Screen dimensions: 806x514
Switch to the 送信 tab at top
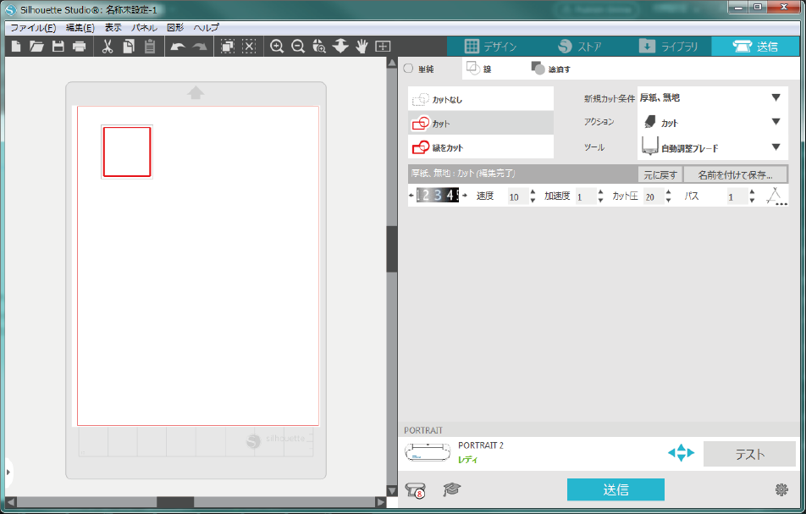pyautogui.click(x=755, y=47)
